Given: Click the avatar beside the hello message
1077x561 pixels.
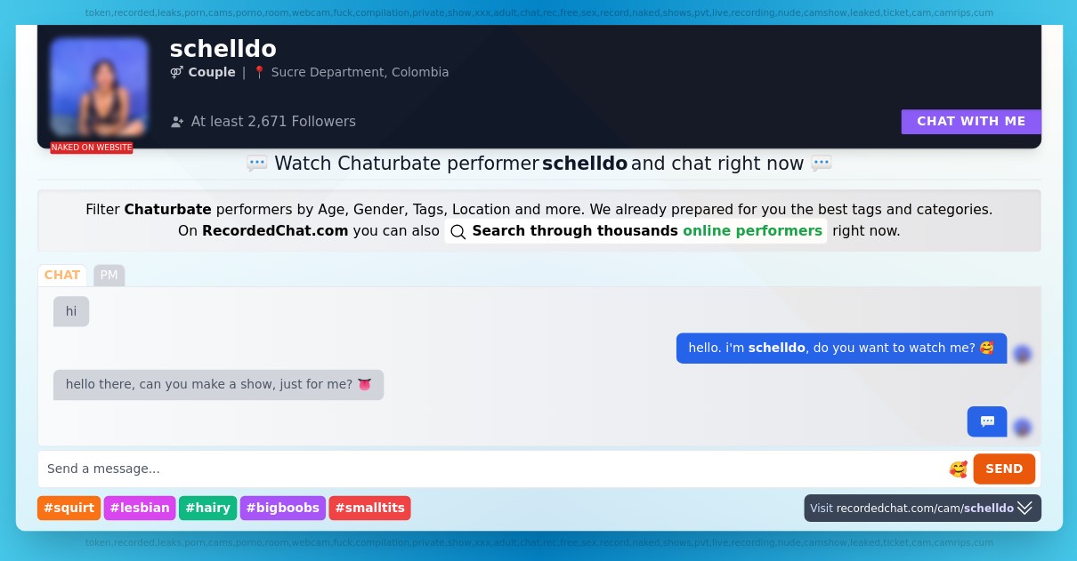Looking at the screenshot, I should coord(1023,354).
